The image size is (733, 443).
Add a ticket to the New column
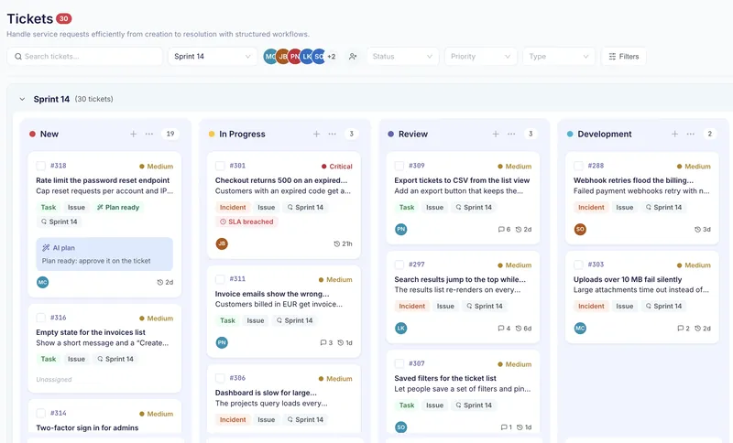pyautogui.click(x=133, y=134)
